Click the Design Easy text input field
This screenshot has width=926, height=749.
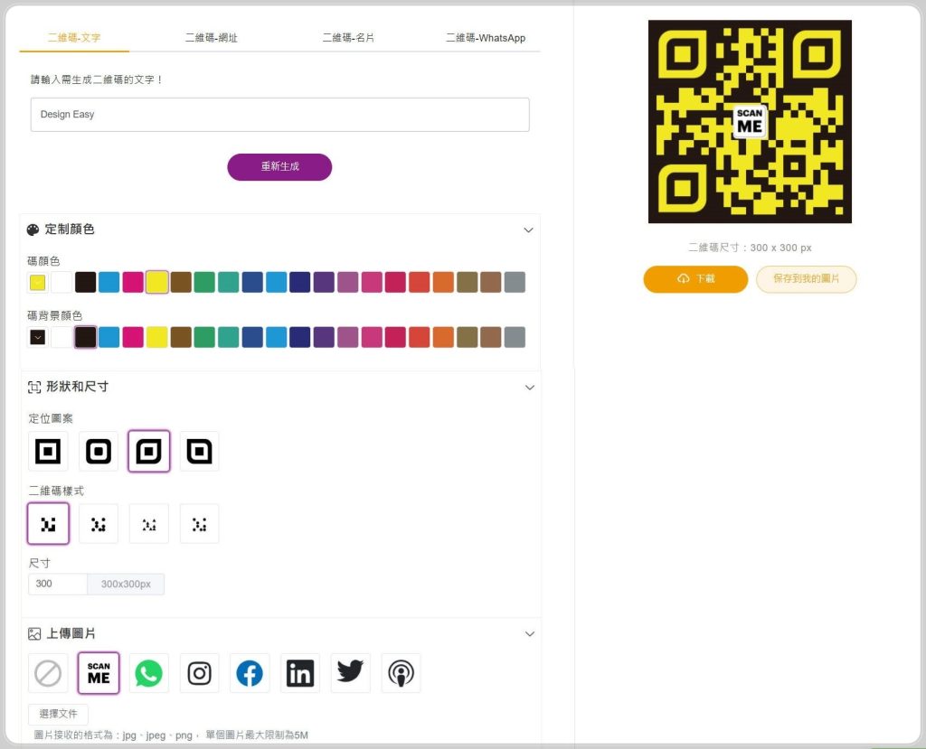click(x=279, y=115)
